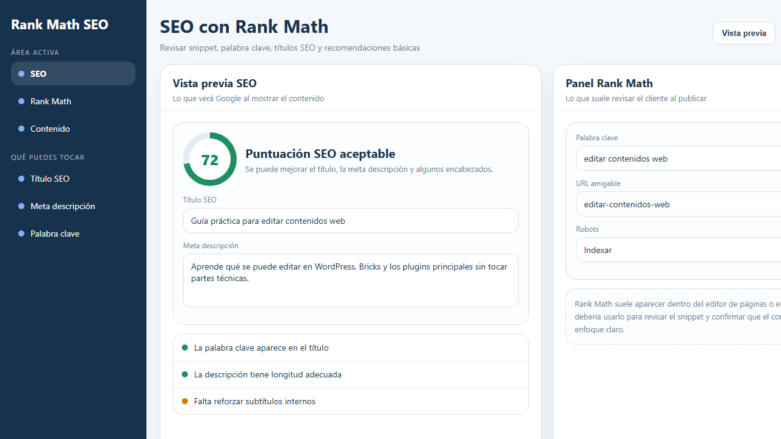The width and height of the screenshot is (781, 439).
Task: Click the Palabra clave bullet icon
Action: [21, 234]
